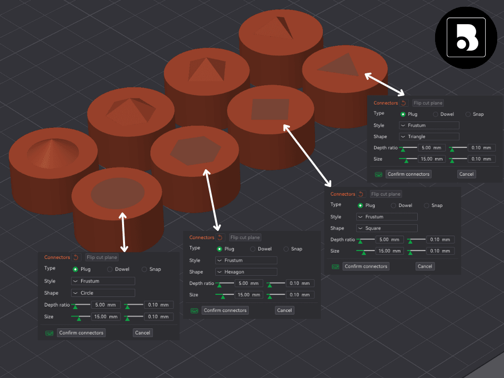The width and height of the screenshot is (504, 378).
Task: Reset connectors in the Square shape panel
Action: [361, 194]
